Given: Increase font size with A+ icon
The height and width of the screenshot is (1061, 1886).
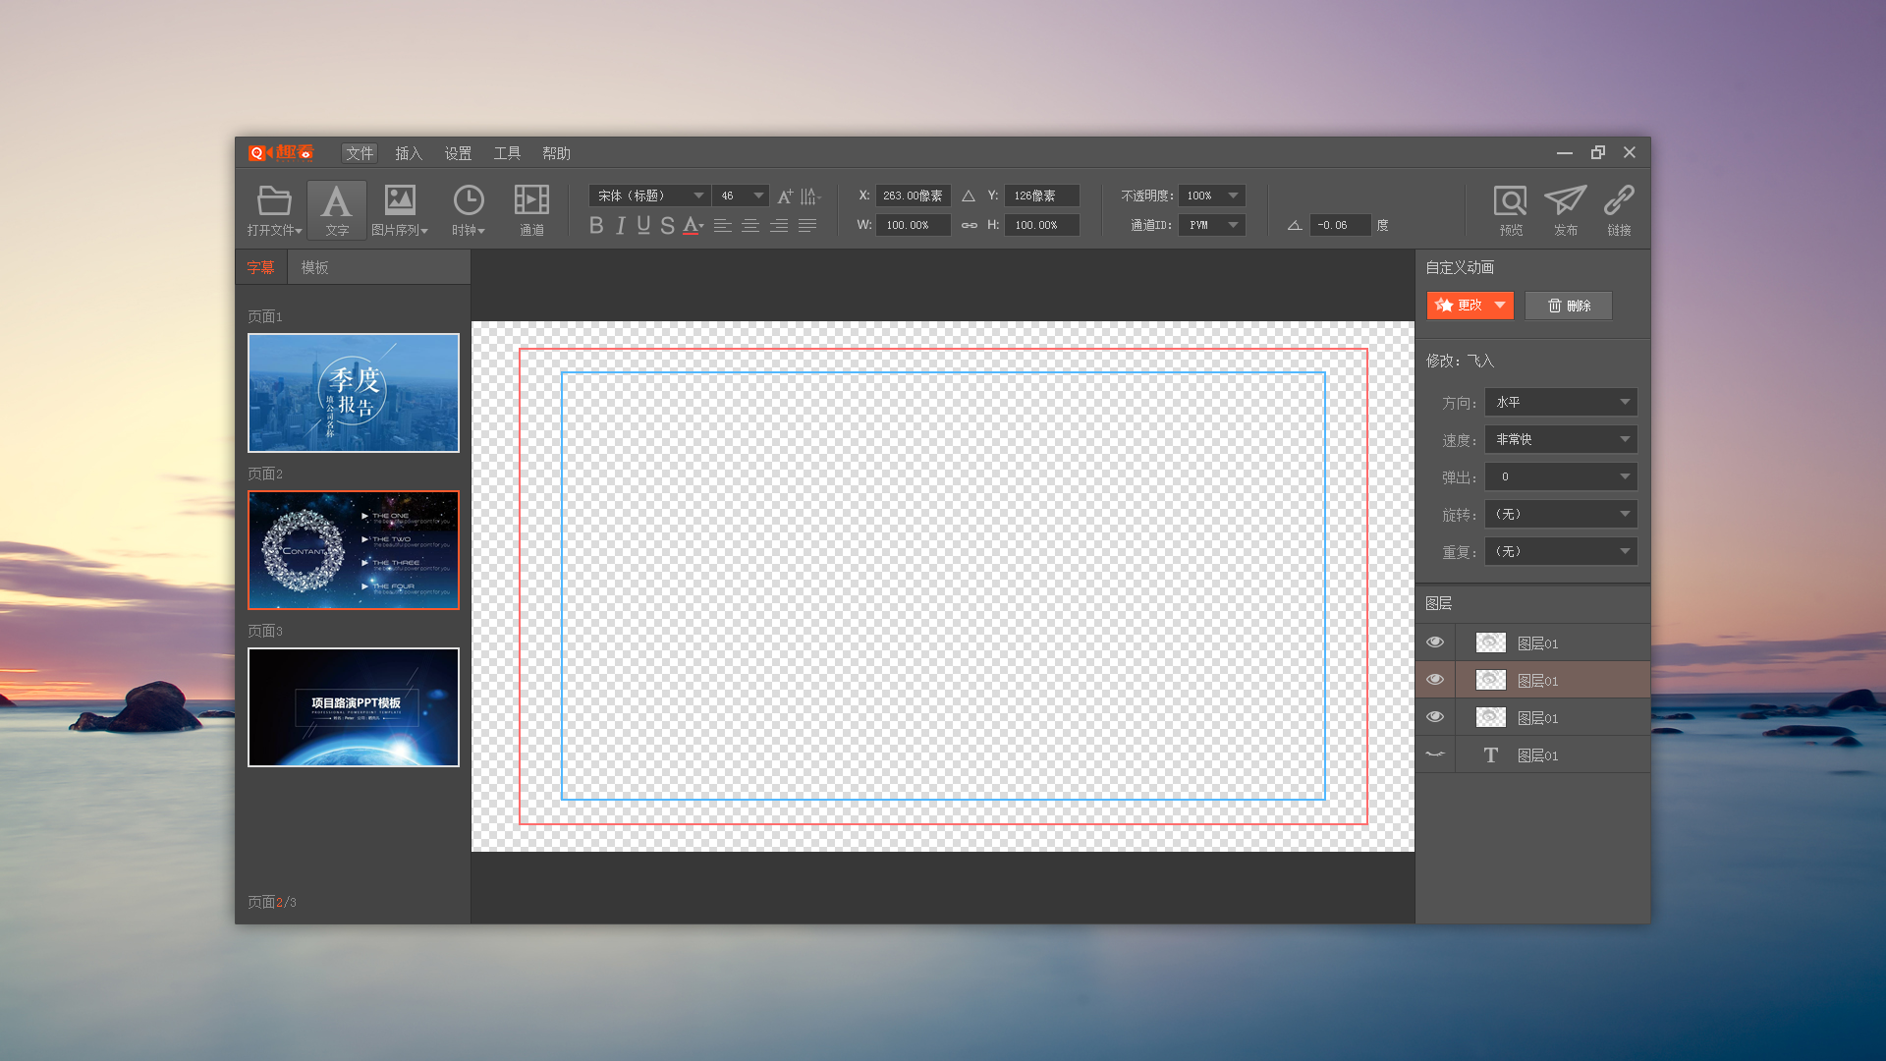Looking at the screenshot, I should [785, 196].
